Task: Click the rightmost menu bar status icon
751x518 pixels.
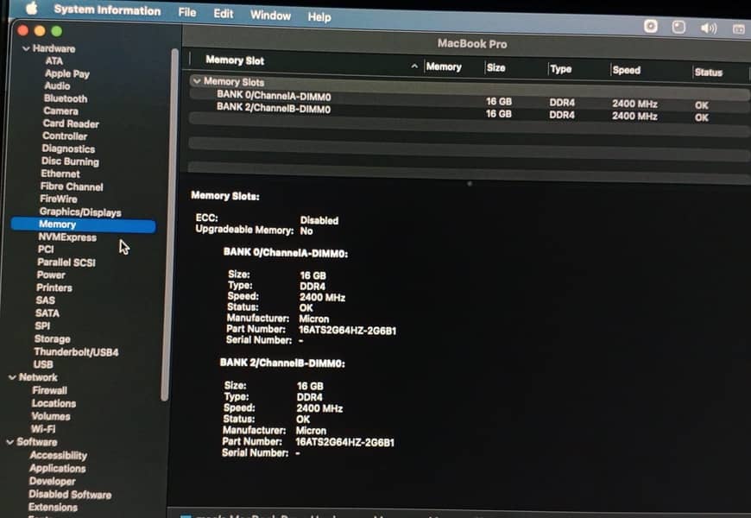Action: (739, 29)
